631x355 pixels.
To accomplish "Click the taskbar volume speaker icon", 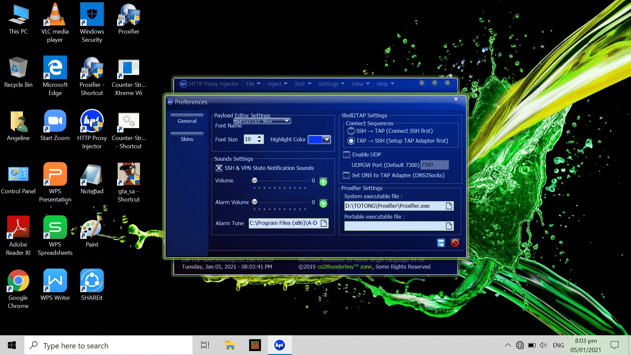I will tap(543, 345).
